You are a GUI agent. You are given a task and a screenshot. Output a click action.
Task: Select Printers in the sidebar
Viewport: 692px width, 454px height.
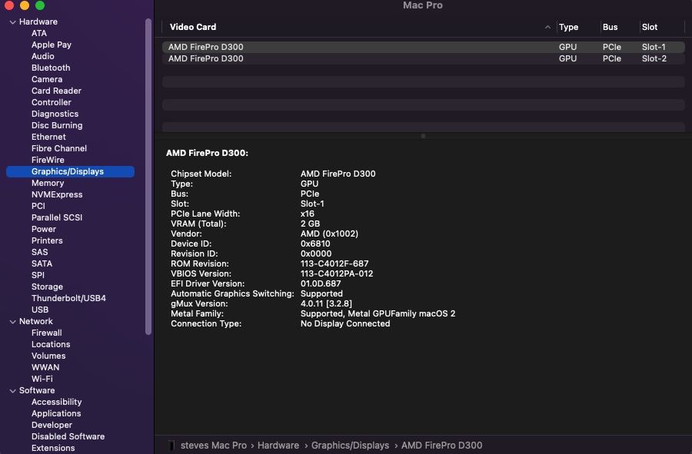[47, 240]
